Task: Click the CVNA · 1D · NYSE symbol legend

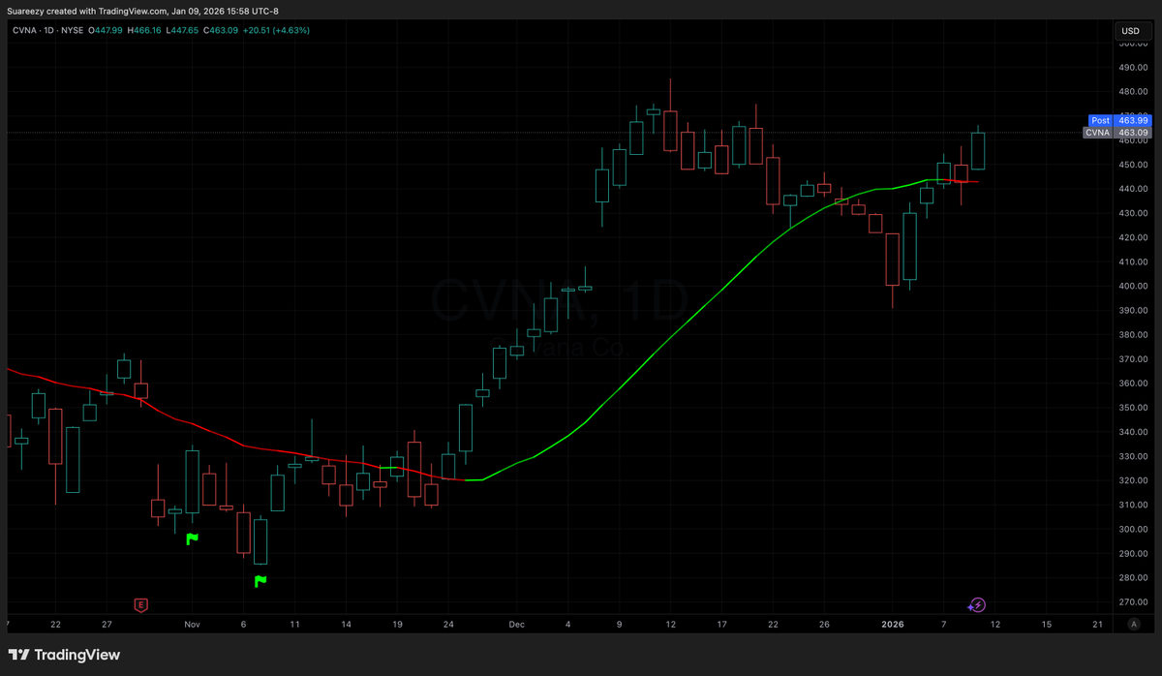Action: coord(46,30)
